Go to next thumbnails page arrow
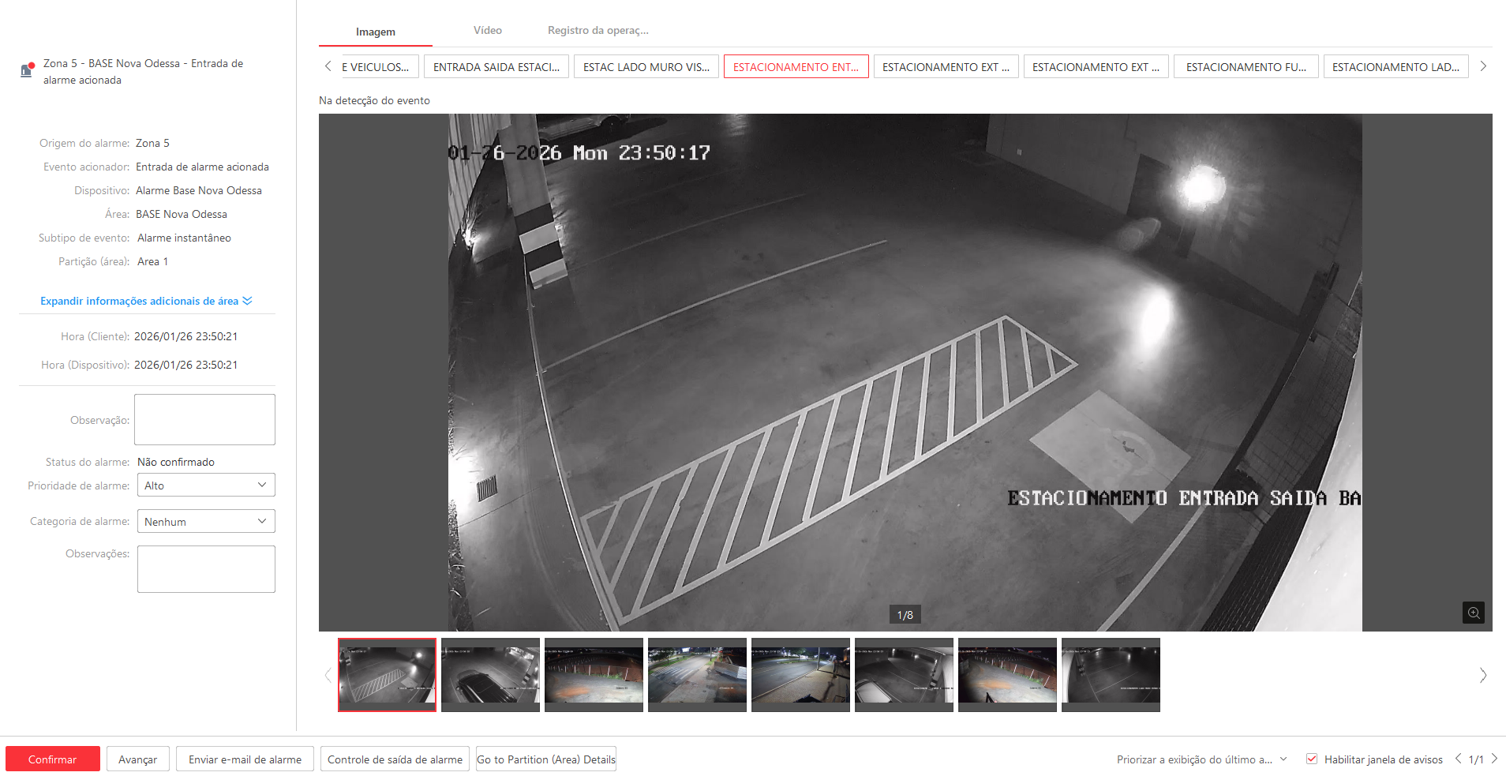This screenshot has width=1506, height=776. pyautogui.click(x=1482, y=675)
